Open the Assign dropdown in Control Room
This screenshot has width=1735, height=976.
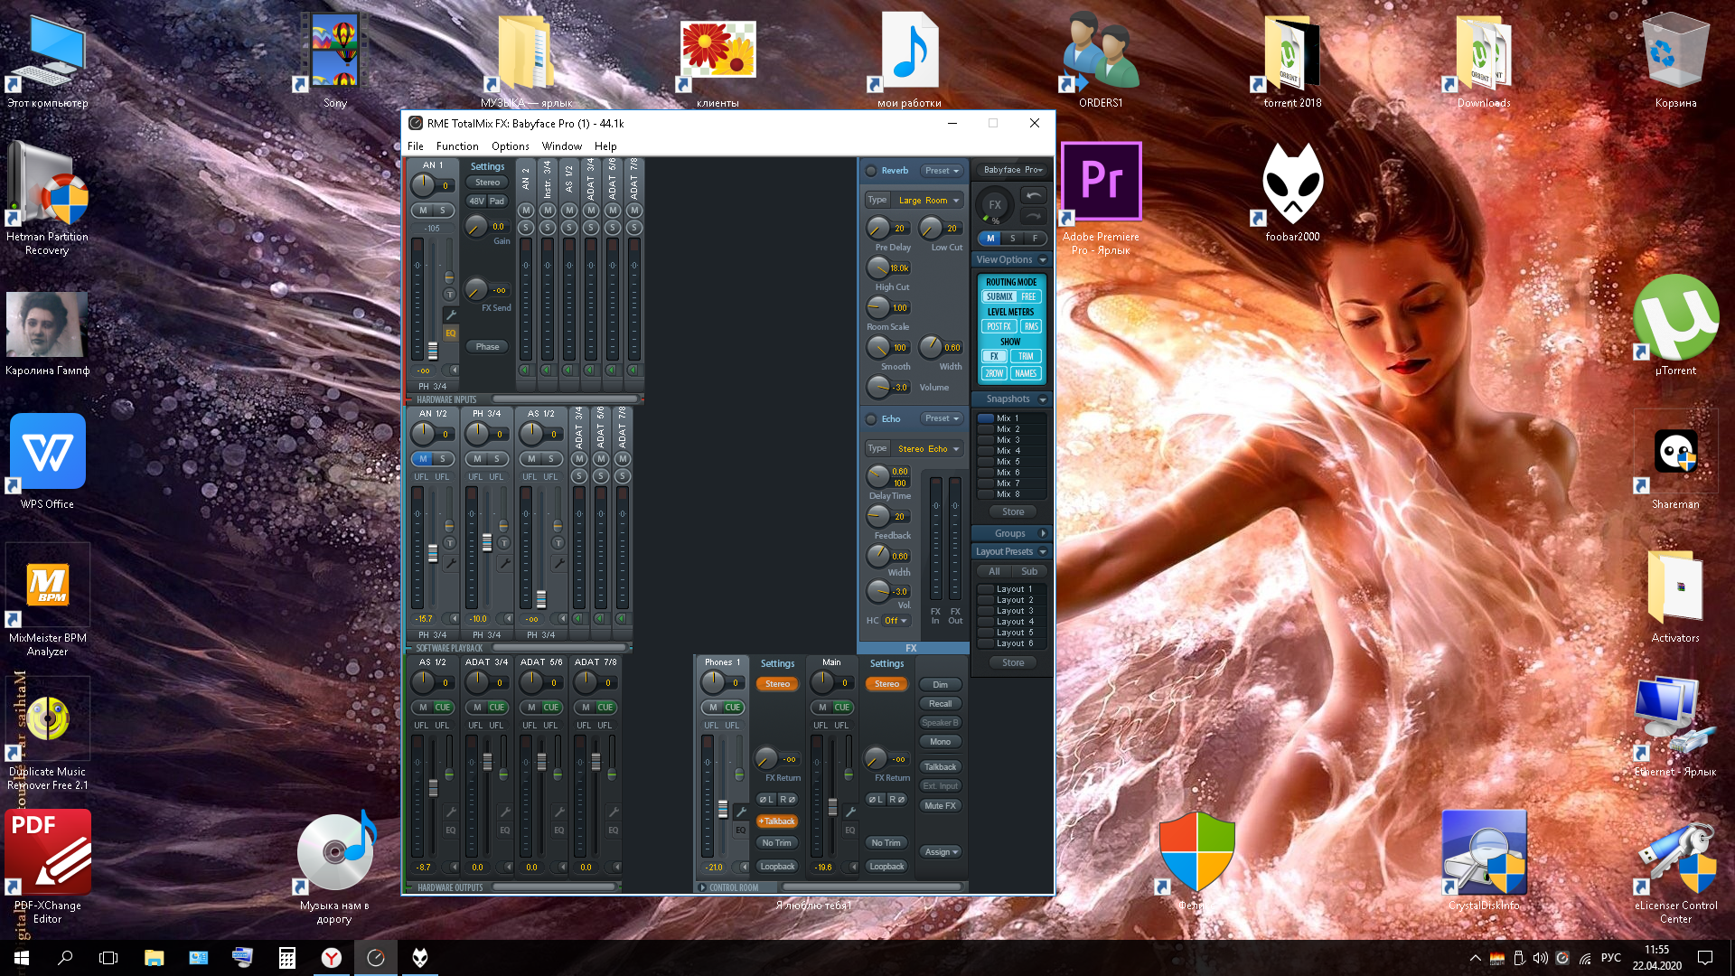941,852
